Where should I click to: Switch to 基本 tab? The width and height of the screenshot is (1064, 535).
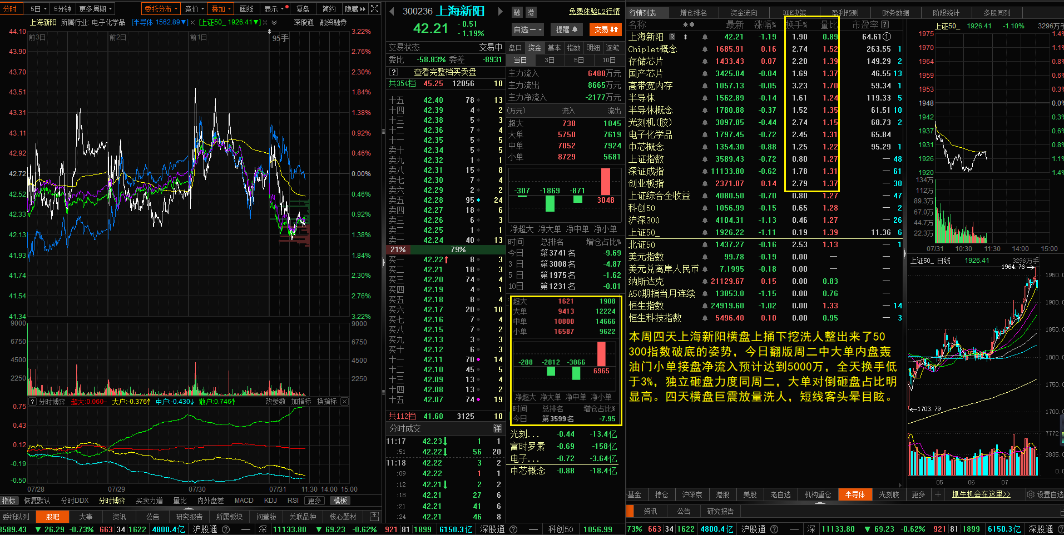(554, 48)
